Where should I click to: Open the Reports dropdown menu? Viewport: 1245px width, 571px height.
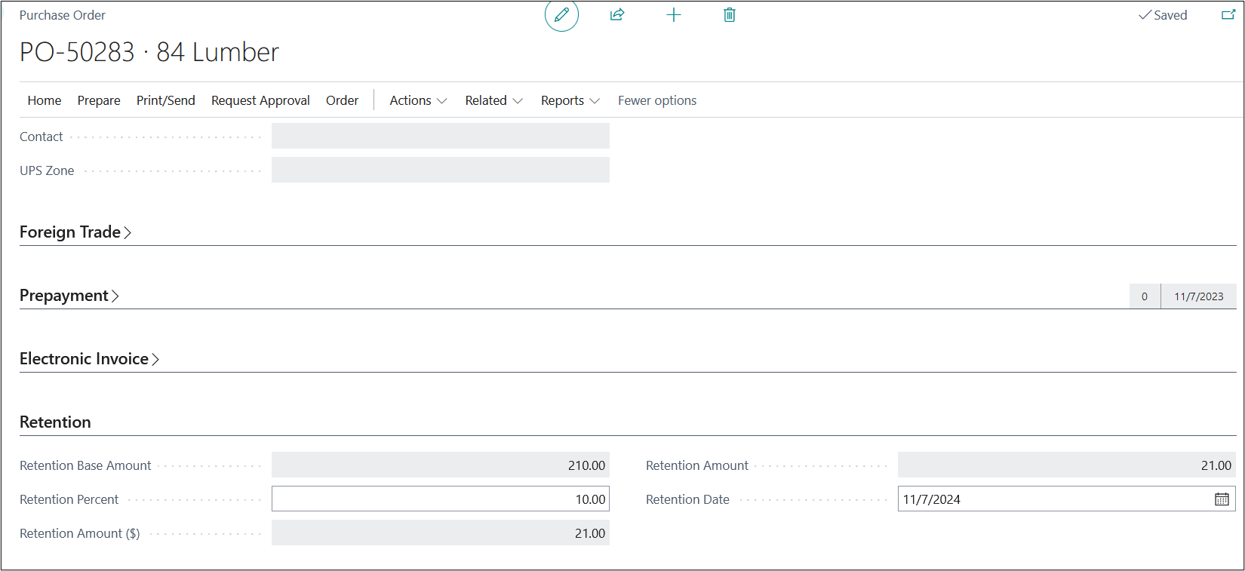570,100
